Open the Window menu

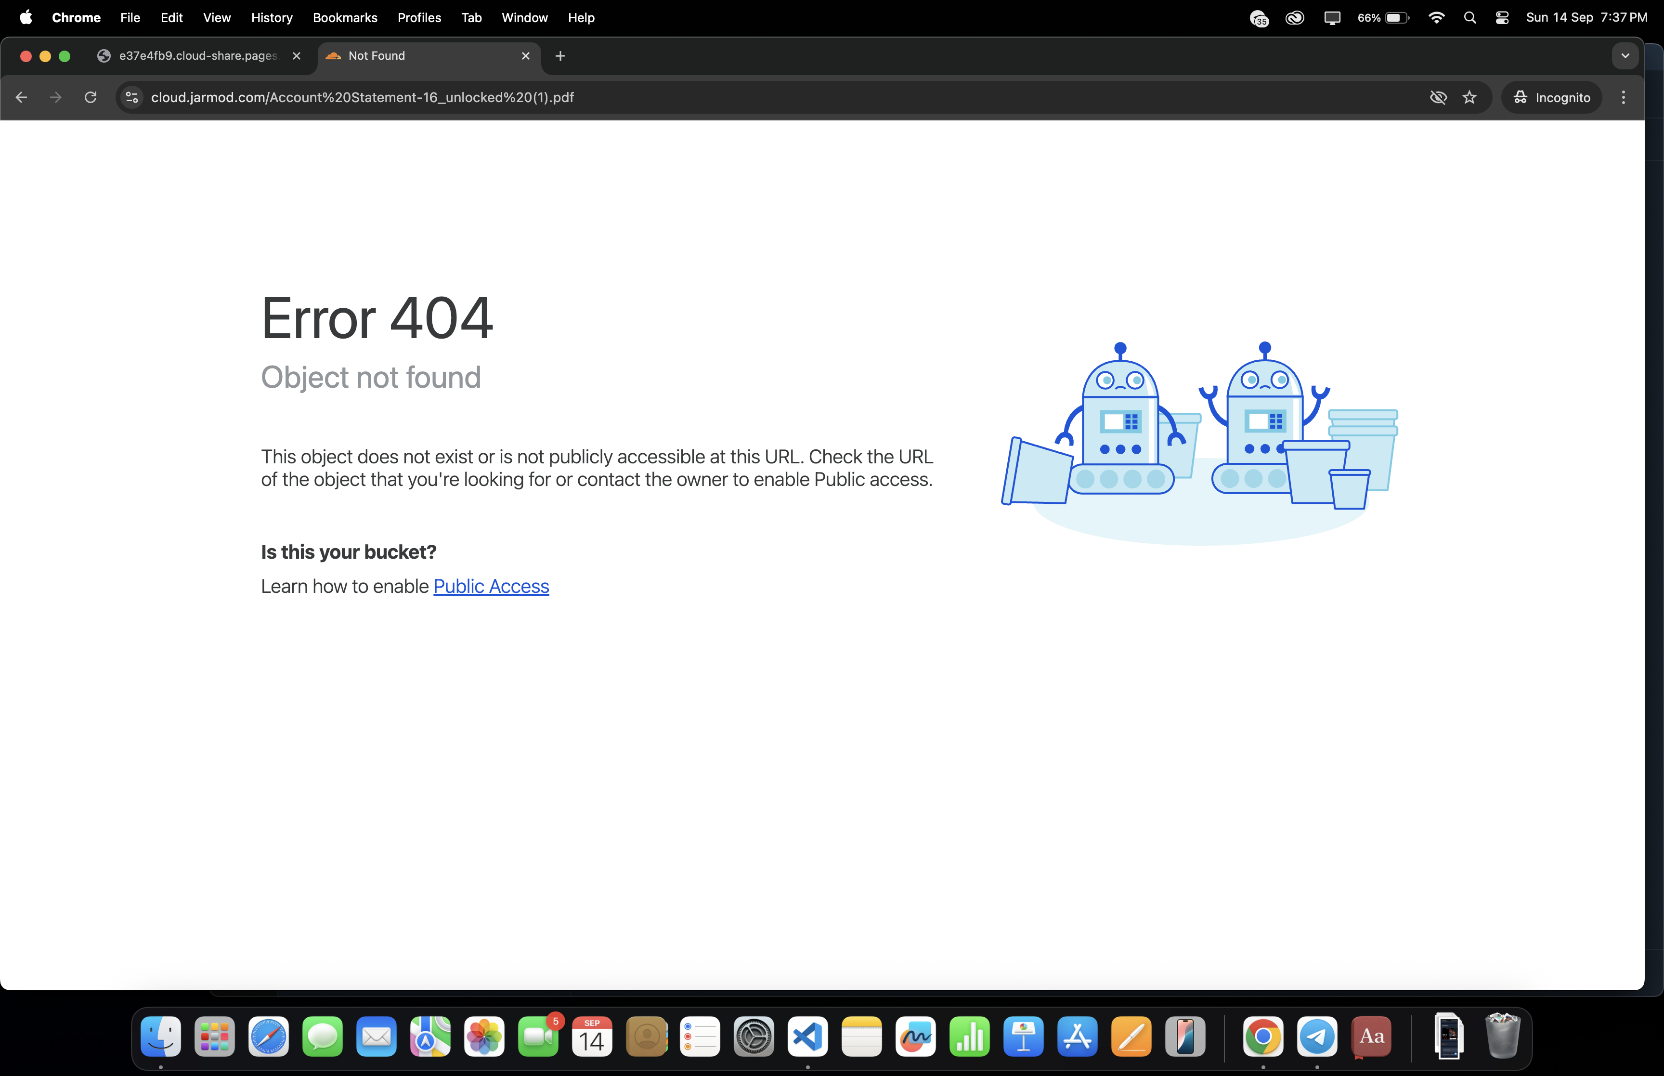(x=524, y=17)
